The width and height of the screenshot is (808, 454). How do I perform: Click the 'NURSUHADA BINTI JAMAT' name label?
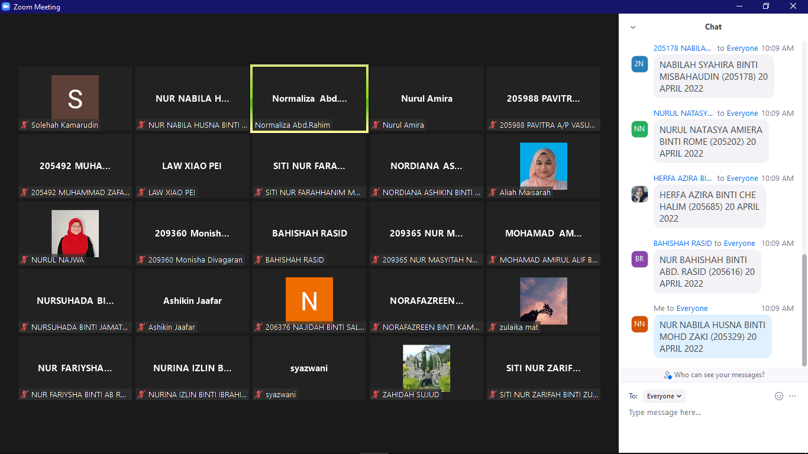79,327
